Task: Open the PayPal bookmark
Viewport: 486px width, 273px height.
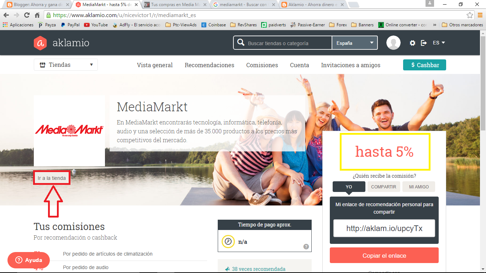Action: [70, 25]
